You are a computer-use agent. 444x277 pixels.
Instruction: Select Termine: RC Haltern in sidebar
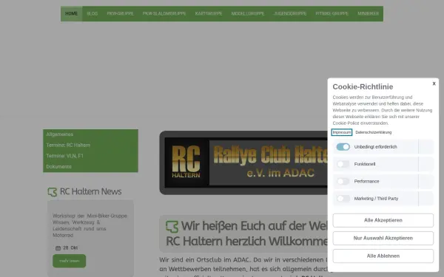click(x=90, y=145)
